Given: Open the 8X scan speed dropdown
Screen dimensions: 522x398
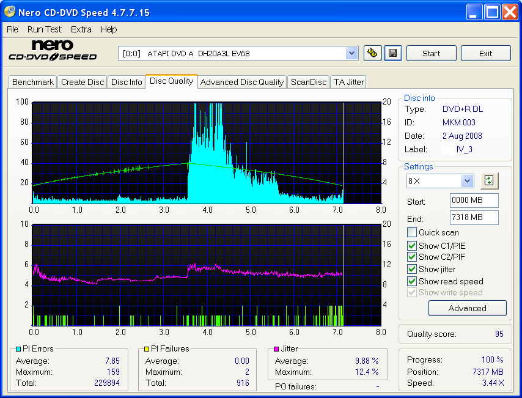Looking at the screenshot, I should (x=466, y=181).
